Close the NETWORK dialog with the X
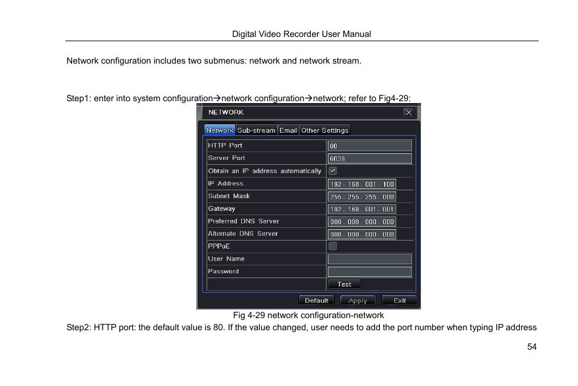This screenshot has width=578, height=386. point(408,113)
